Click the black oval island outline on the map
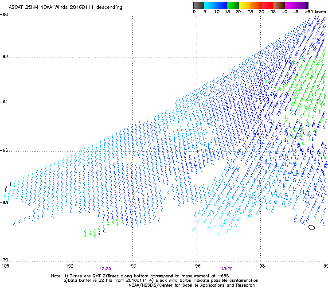Image resolution: width=328 pixels, height=288 pixels. tap(312, 227)
